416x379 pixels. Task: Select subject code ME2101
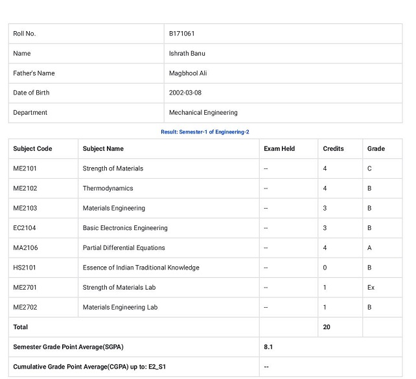(25, 168)
